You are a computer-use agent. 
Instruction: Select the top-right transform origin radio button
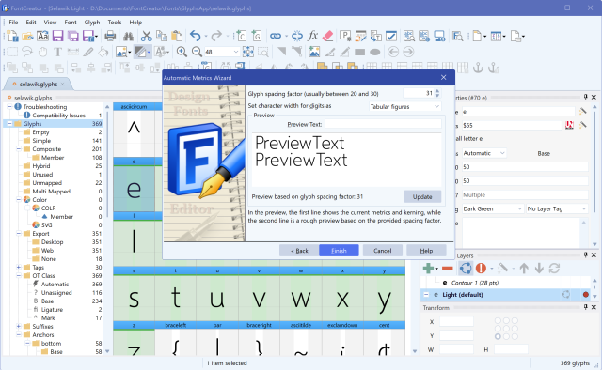tap(515, 320)
